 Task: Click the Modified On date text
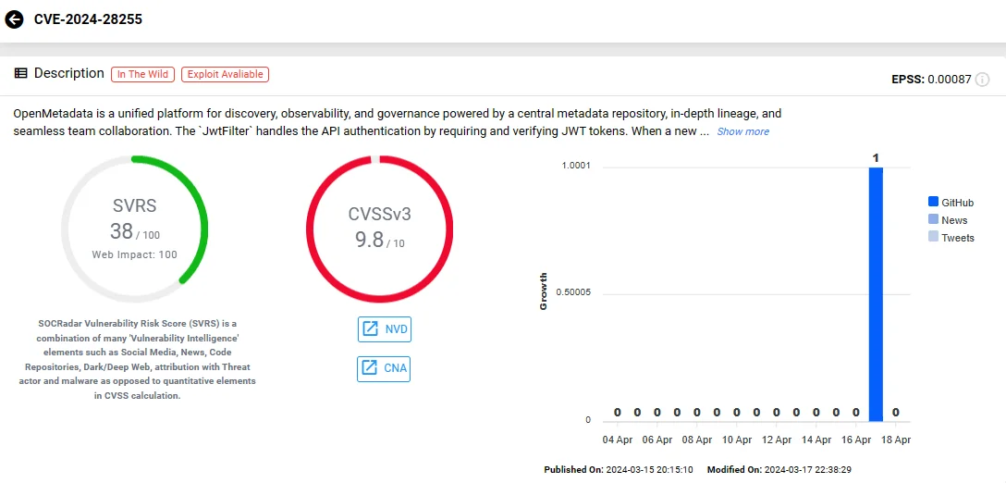(779, 470)
